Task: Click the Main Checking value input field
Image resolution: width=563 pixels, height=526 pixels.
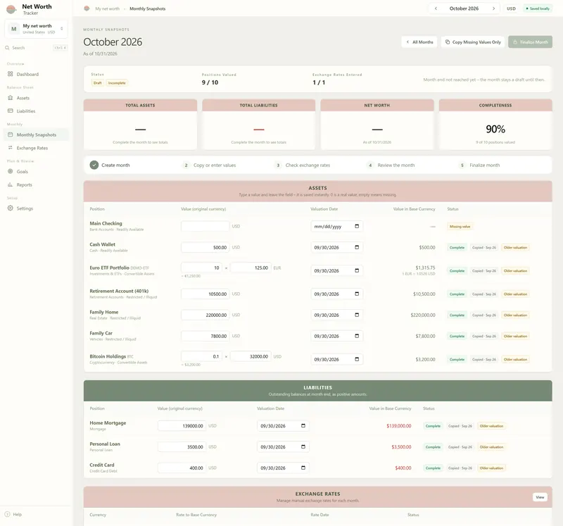Action: pyautogui.click(x=205, y=226)
